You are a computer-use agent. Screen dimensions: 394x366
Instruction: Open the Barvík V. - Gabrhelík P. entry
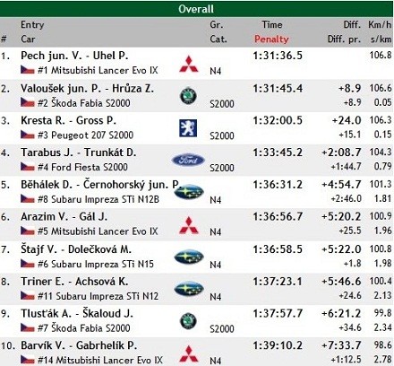(x=79, y=345)
